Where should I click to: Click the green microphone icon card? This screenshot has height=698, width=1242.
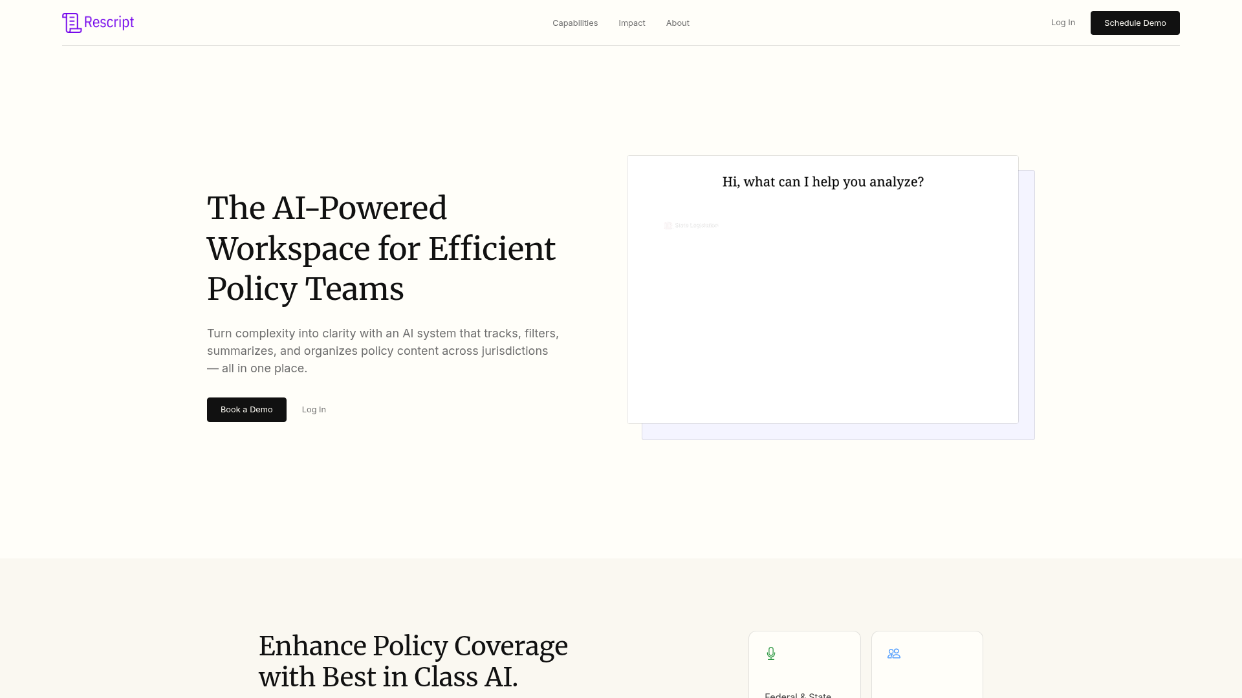click(x=805, y=664)
